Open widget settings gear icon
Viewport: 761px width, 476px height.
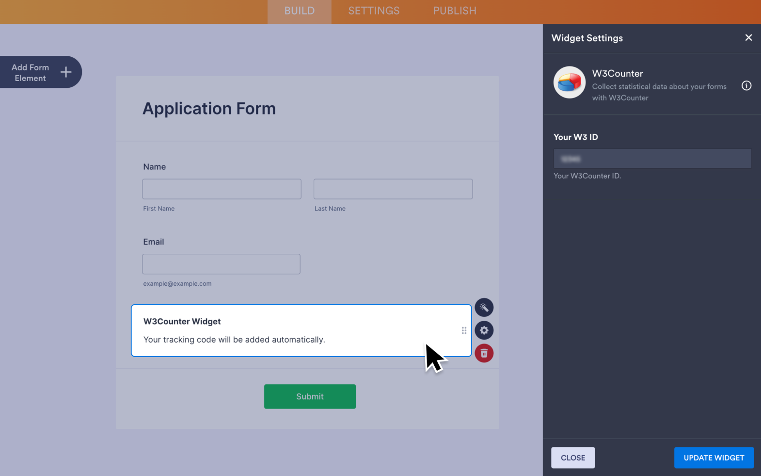(x=484, y=330)
